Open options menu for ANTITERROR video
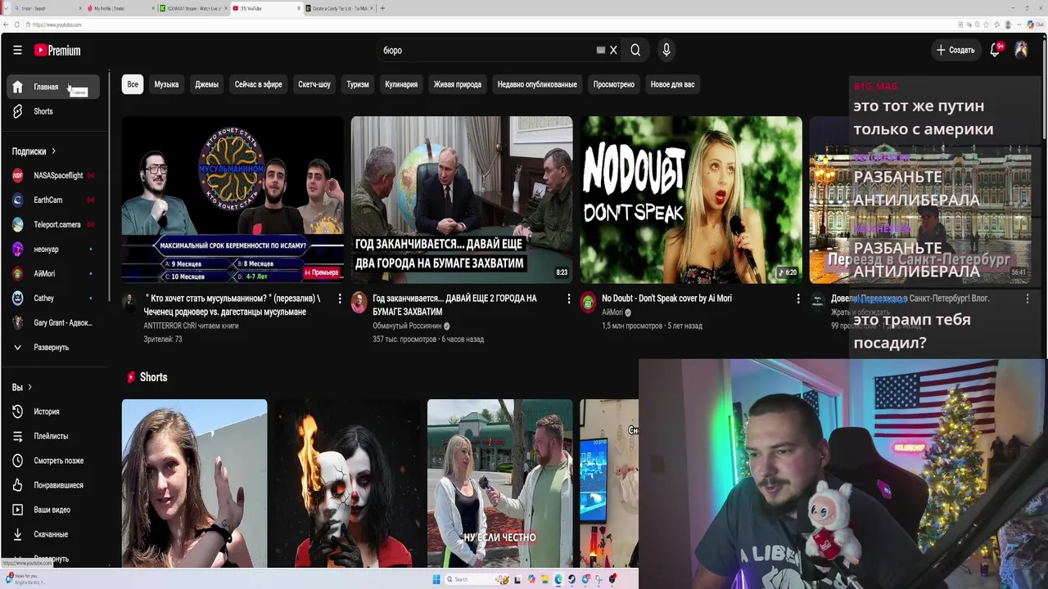 point(340,299)
